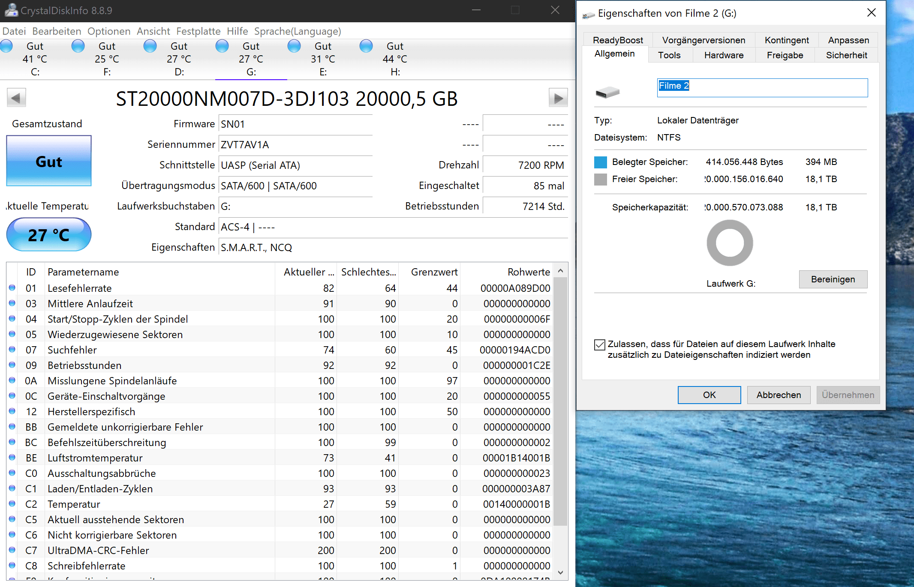Open the Bearbeiten menu
914x587 pixels.
57,31
